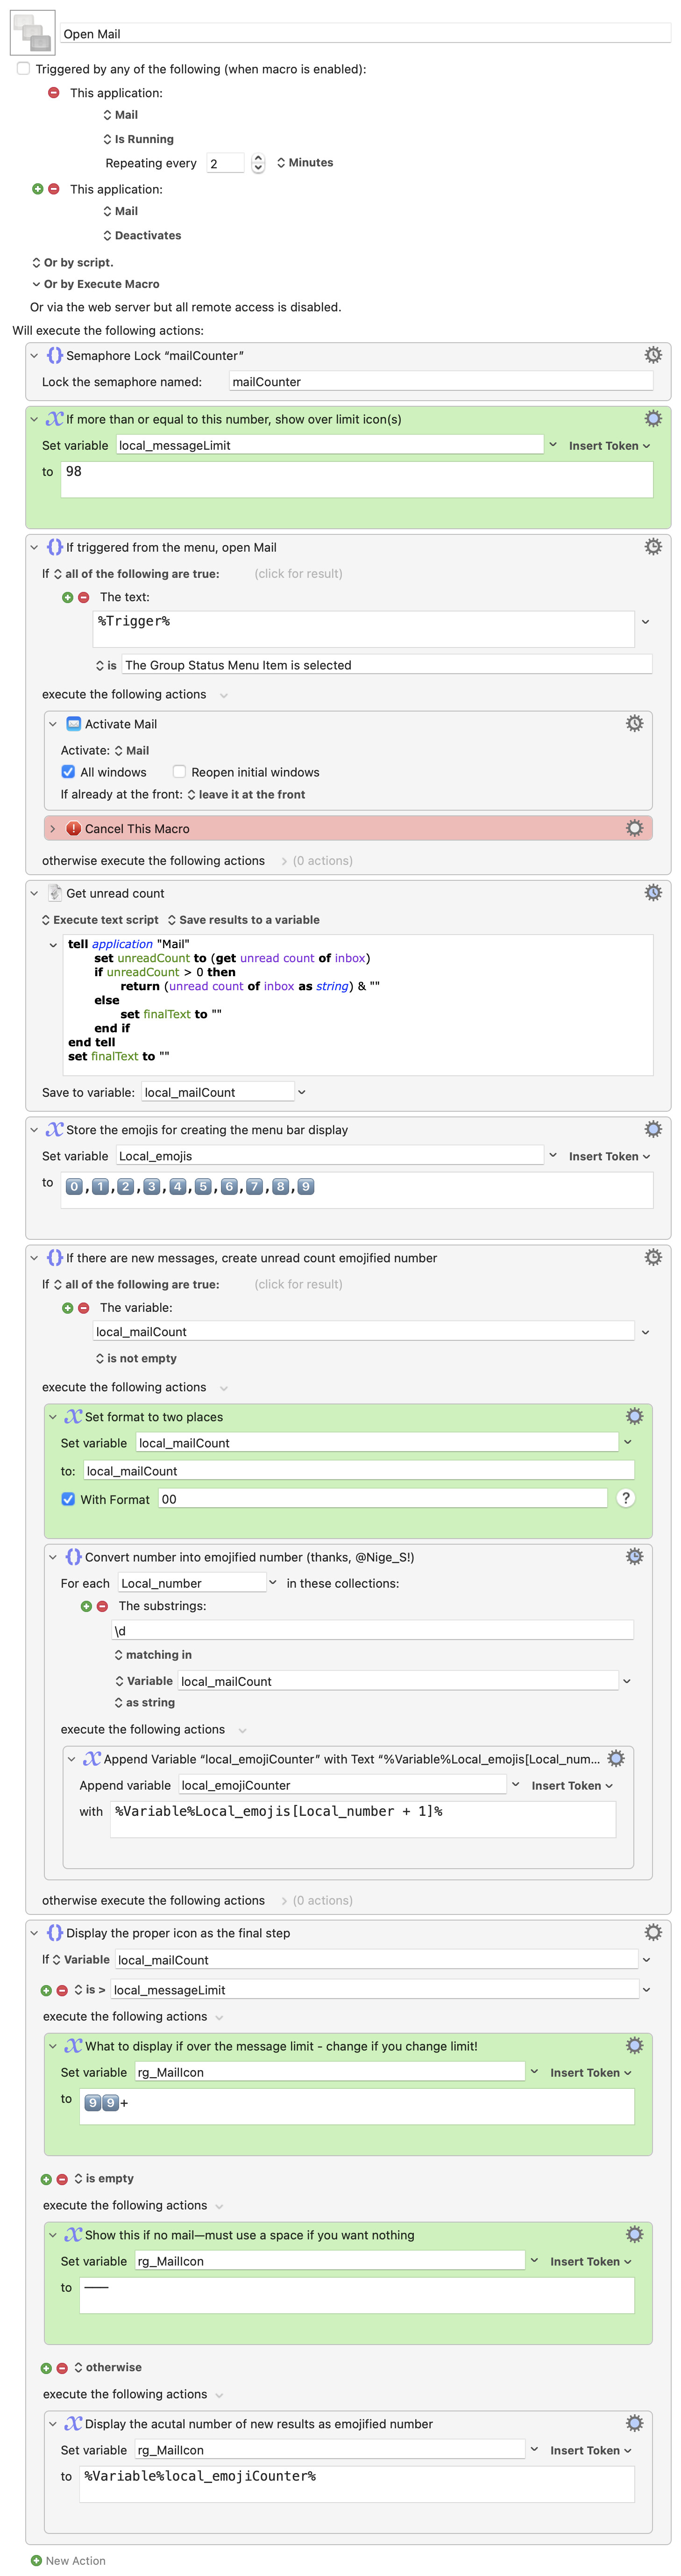Open 'Is Running' trigger type popup
The image size is (681, 2576).
[139, 139]
